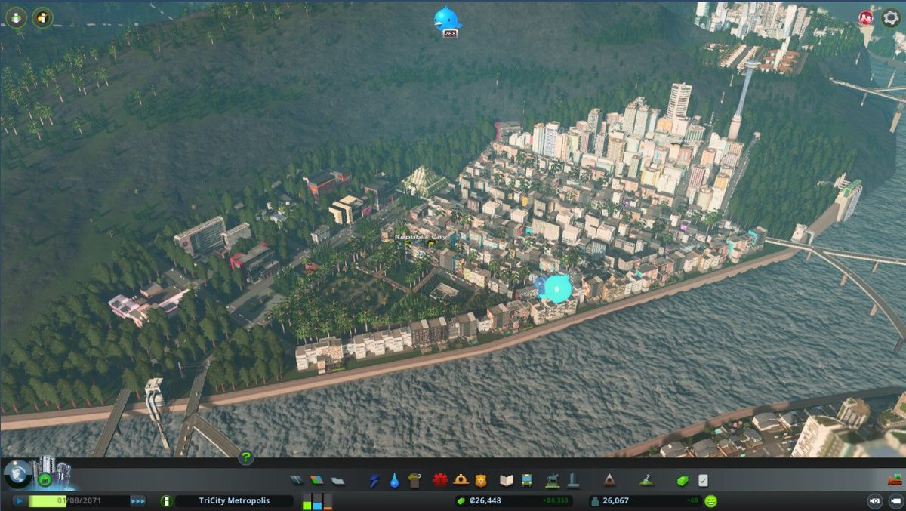Viewport: 906px width, 511px height.
Task: Click the 26,067 population counter
Action: tap(617, 500)
